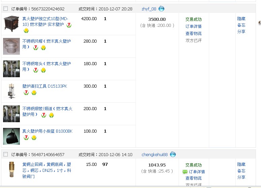Click the yellow guarantee badge under 真火壁炉独立式10型
Image resolution: width=261 pixels, height=188 pixels.
click(26, 31)
